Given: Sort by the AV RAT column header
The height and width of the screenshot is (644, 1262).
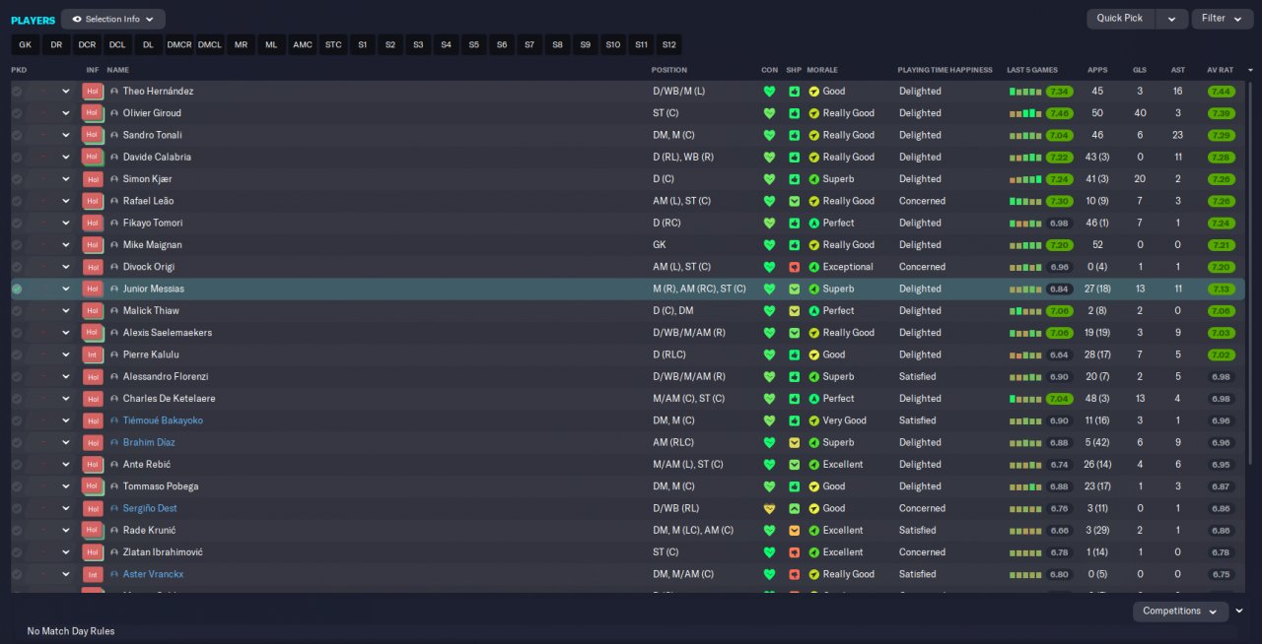Looking at the screenshot, I should tap(1221, 70).
